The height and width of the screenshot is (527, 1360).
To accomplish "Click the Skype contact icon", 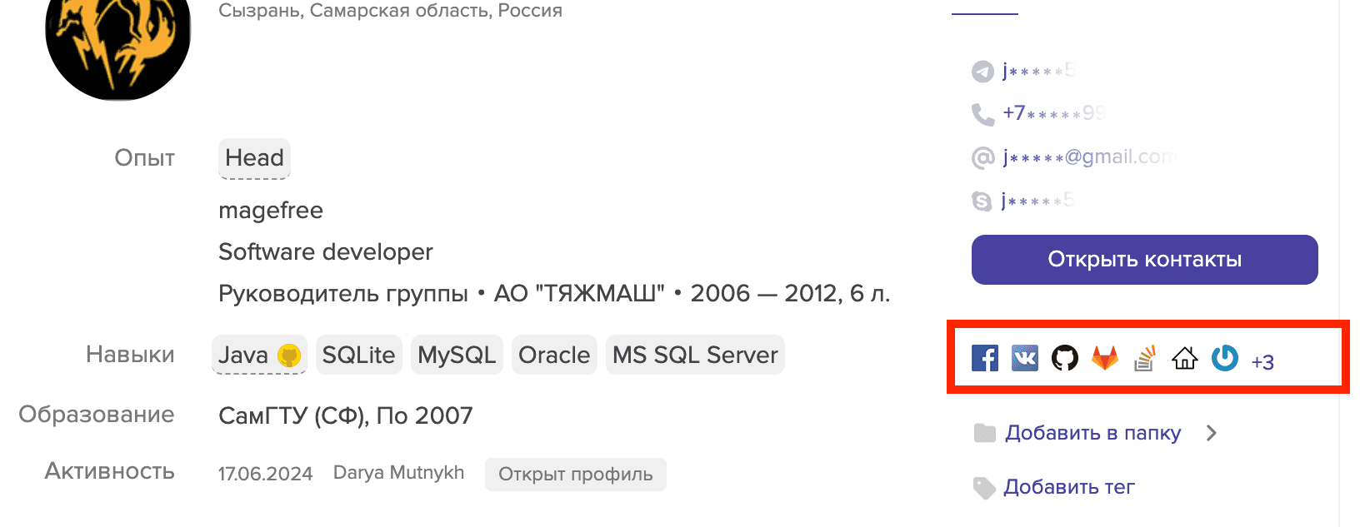I will point(982,201).
